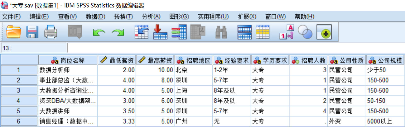Select the 招聘地区 column header
Viewport: 405px width, 127px height.
[194, 60]
